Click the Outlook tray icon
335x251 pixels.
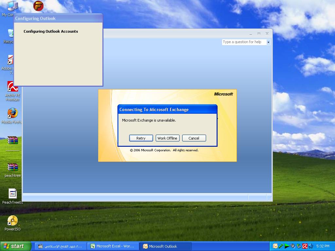pos(275,246)
